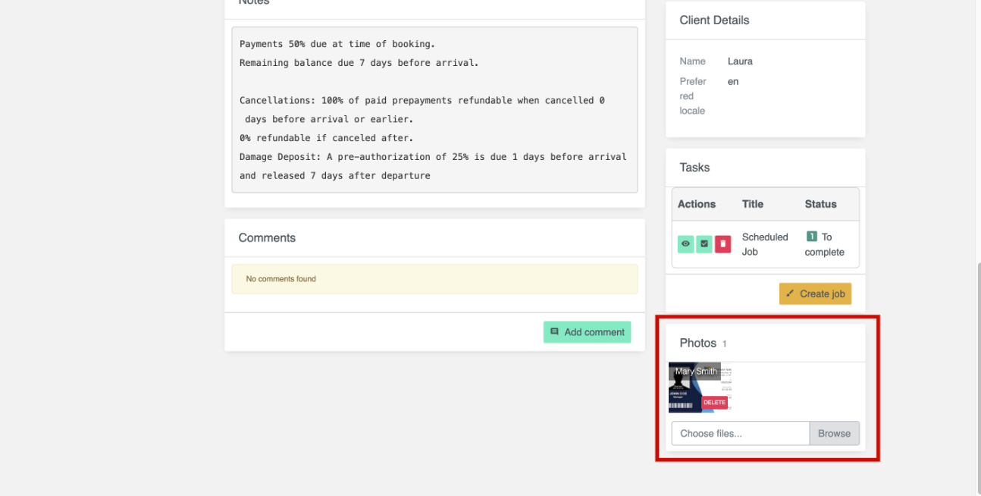Click the No comments found notice
Viewport: 981px width, 496px height.
[434, 279]
